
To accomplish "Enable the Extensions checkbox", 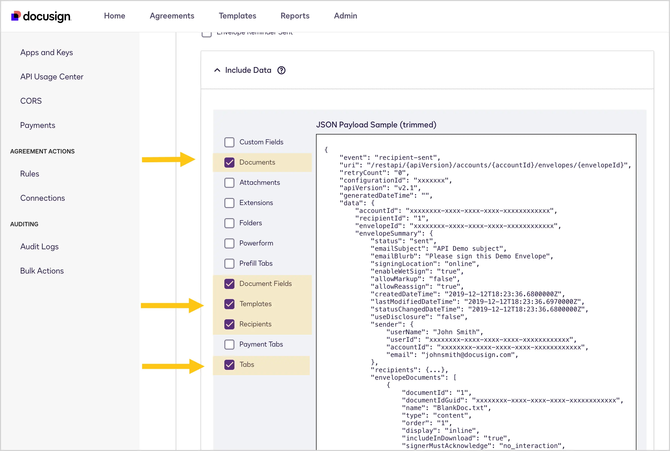I will click(229, 203).
